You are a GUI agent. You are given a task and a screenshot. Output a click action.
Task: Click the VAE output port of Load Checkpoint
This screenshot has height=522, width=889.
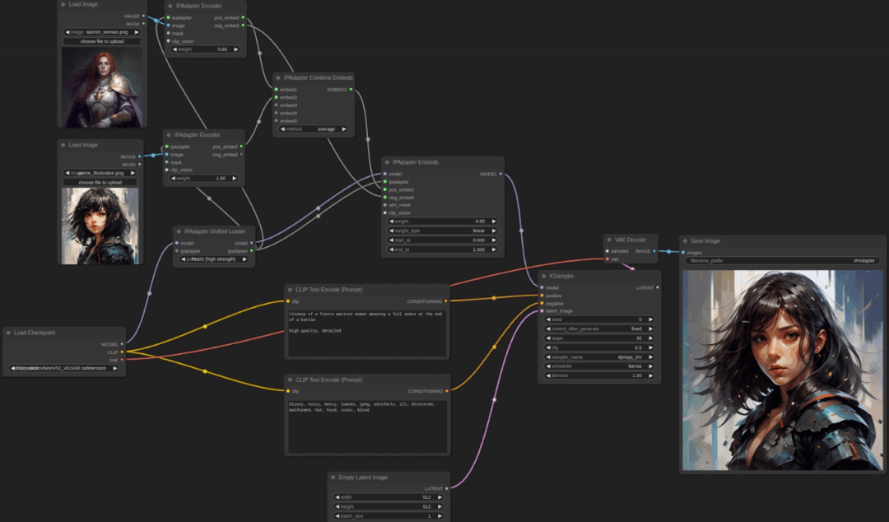[122, 361]
